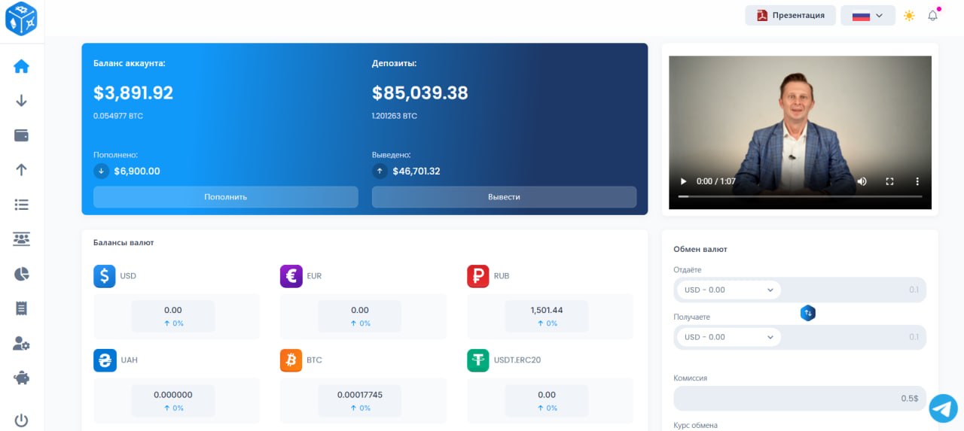The height and width of the screenshot is (431, 964).
Task: Open the piggy bank icon in sidebar
Action: 21,378
